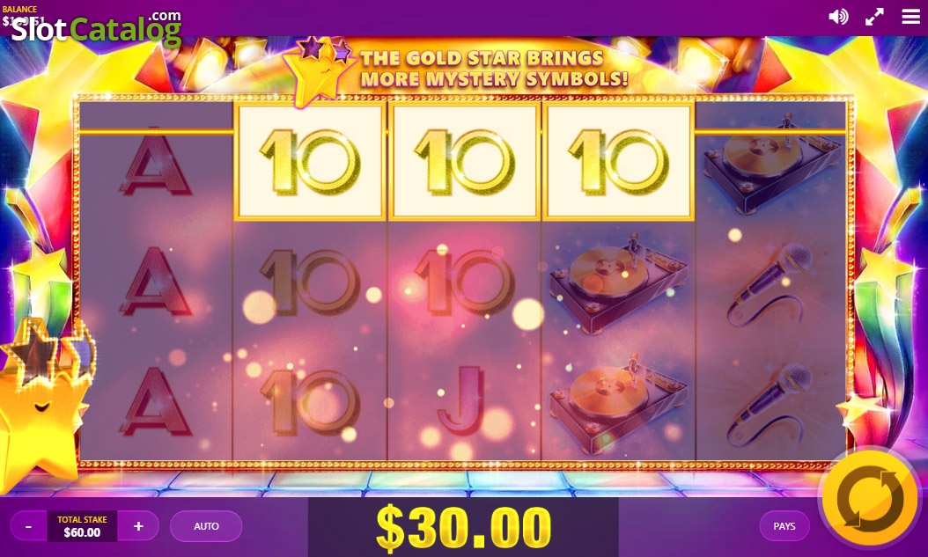
Task: Click the SlotCatalog.com logo
Action: coord(97,28)
